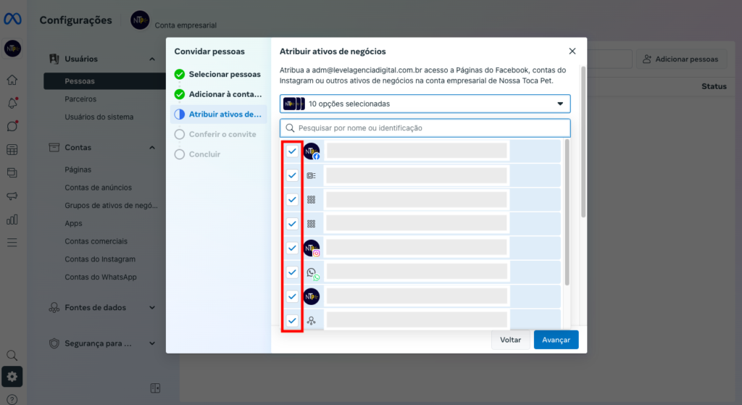This screenshot has width=742, height=405.
Task: Open the insights bar chart icon
Action: (12, 220)
